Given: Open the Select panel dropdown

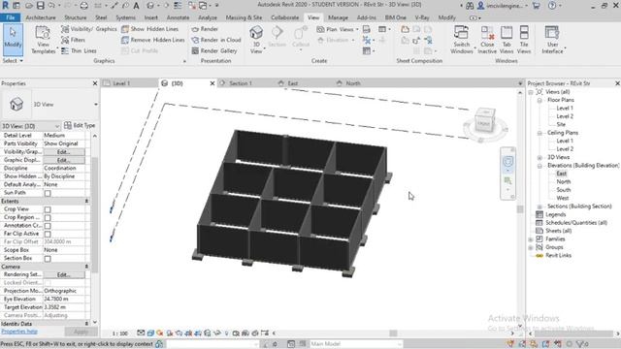Looking at the screenshot, I should coord(13,61).
